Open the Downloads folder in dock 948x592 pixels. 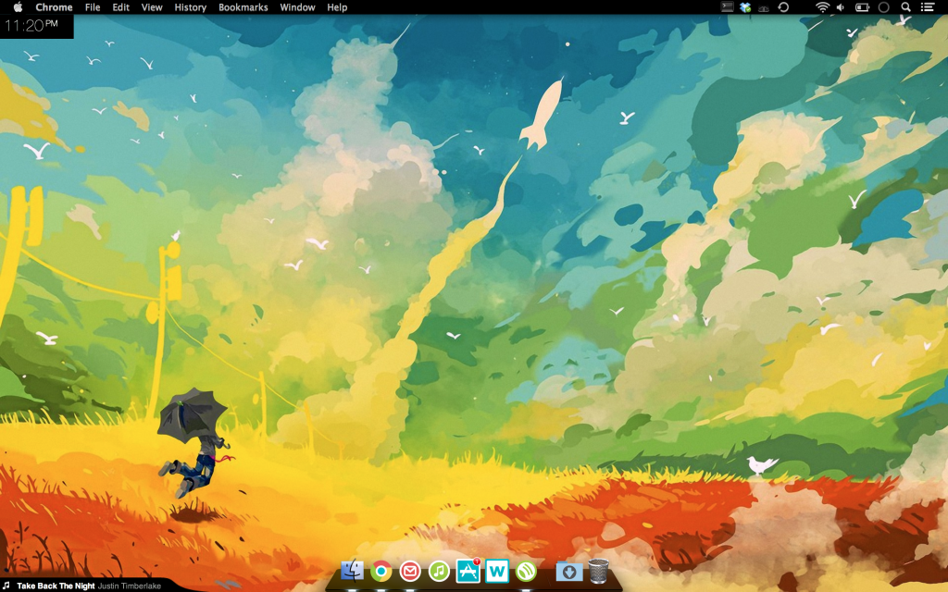pos(569,571)
